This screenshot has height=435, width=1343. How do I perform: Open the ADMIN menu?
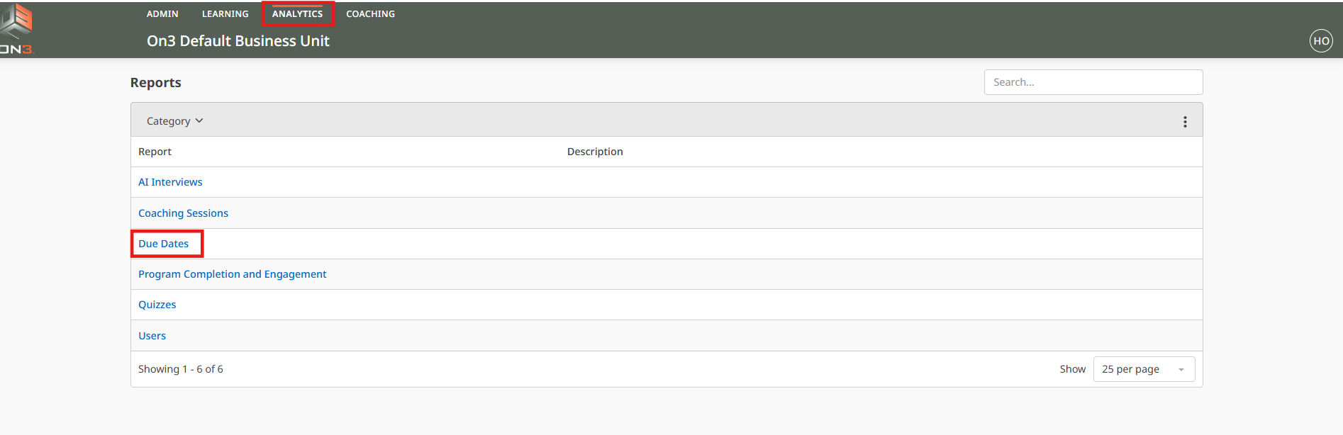point(162,14)
